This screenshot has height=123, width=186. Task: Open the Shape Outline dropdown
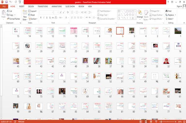coord(156,15)
